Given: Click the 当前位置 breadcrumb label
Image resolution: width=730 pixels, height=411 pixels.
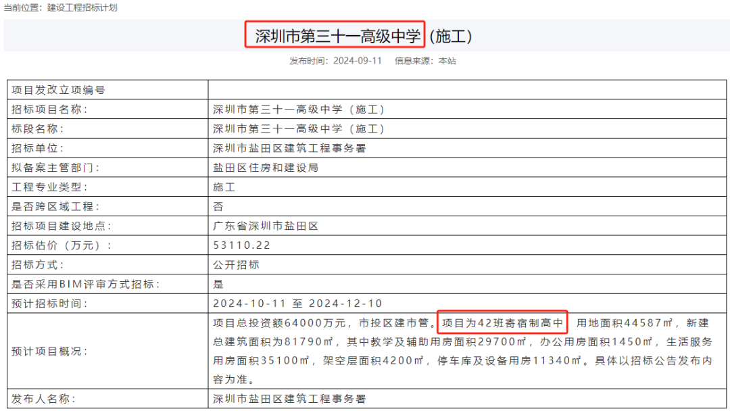Looking at the screenshot, I should tap(22, 8).
